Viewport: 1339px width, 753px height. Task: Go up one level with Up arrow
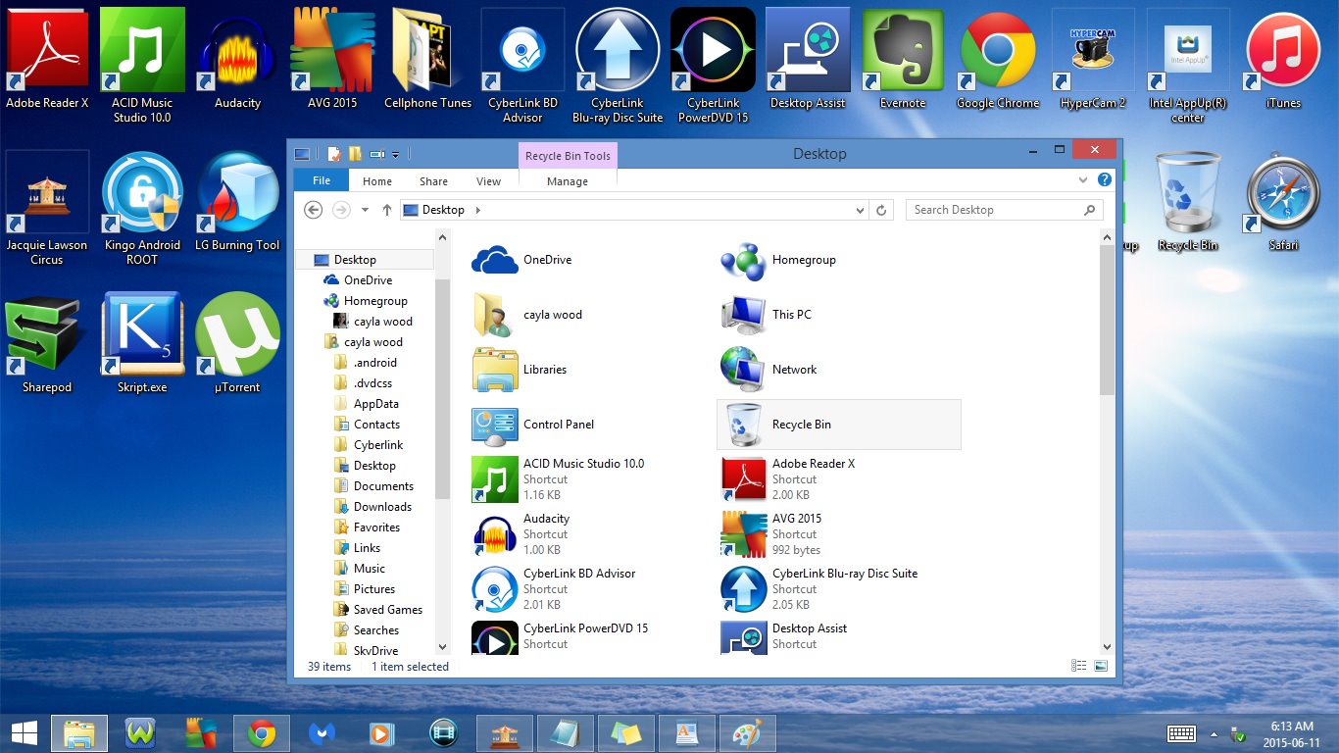coord(387,210)
